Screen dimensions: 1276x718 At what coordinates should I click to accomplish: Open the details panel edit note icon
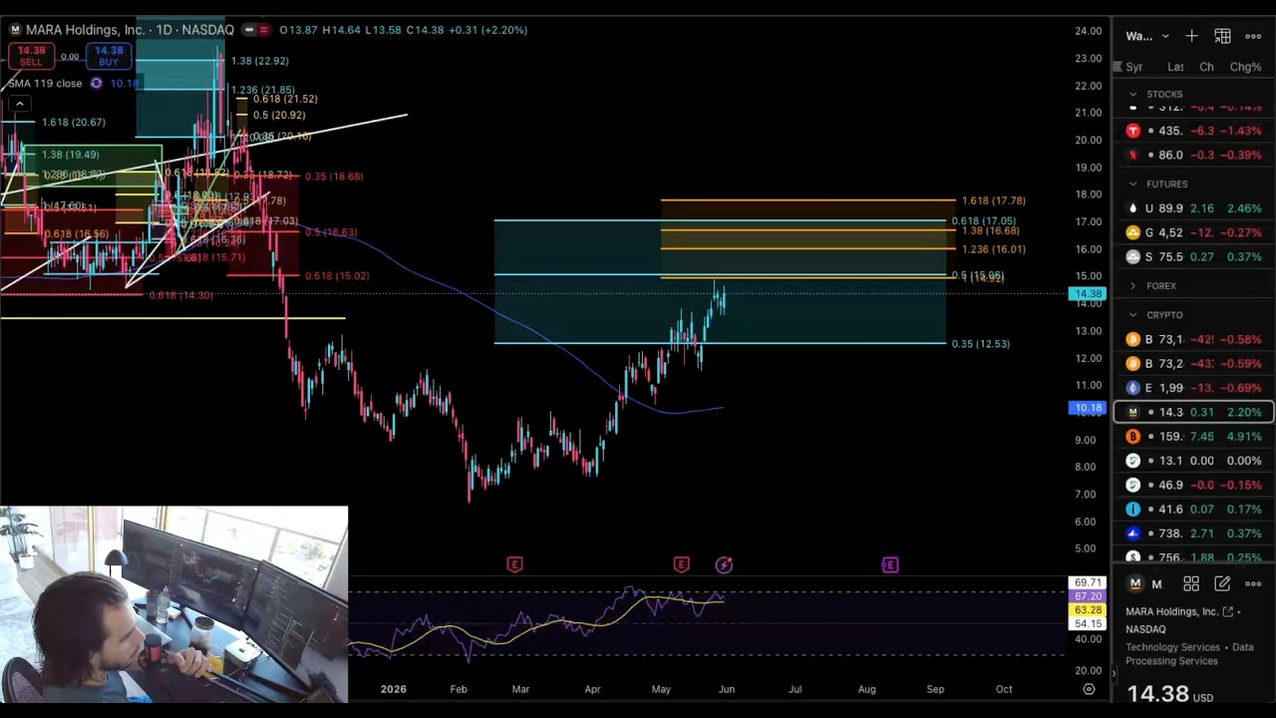click(1222, 583)
